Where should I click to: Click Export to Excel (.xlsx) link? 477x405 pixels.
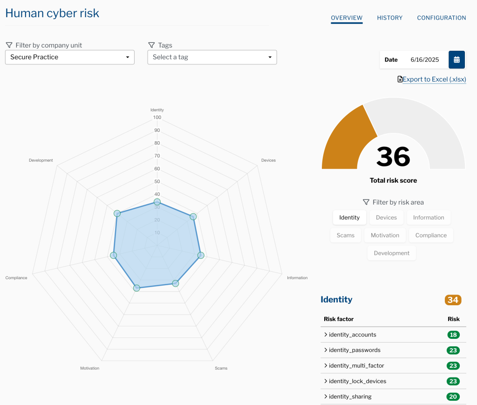tap(434, 79)
